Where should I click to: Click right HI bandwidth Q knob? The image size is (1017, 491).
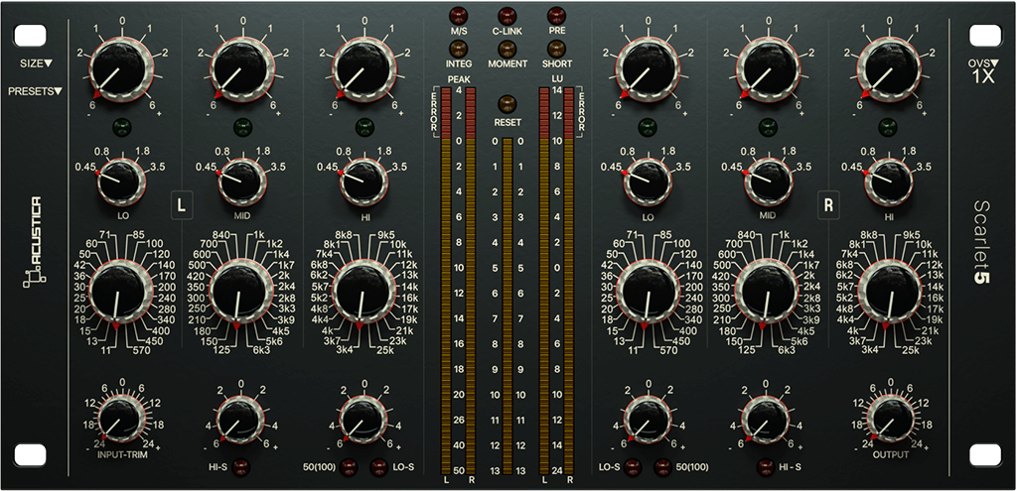click(x=889, y=182)
